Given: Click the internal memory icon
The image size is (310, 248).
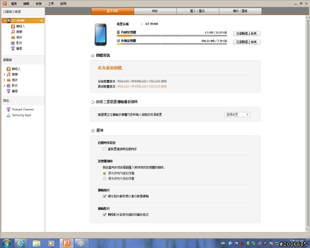Looking at the screenshot, I should point(118,32).
